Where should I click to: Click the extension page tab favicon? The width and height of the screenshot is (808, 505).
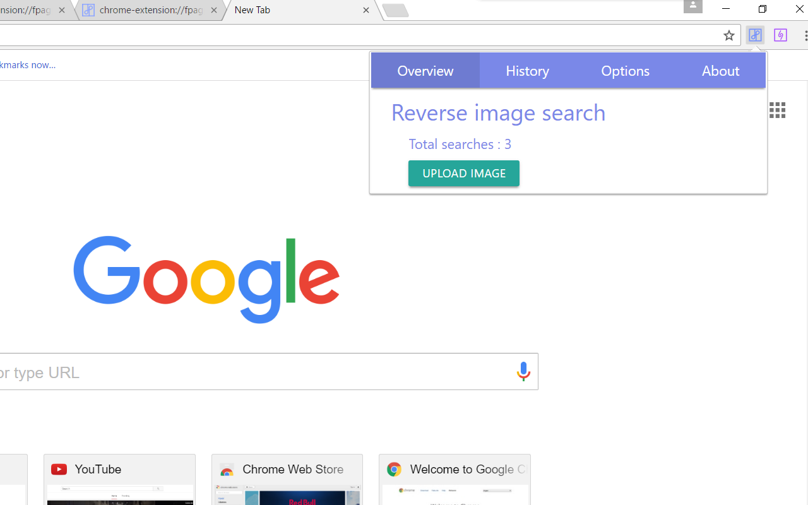click(88, 10)
